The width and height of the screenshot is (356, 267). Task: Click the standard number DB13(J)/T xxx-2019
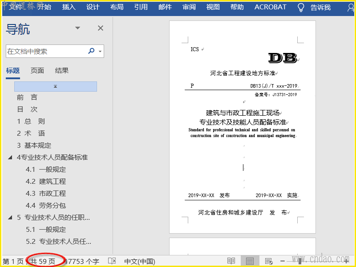(274, 86)
